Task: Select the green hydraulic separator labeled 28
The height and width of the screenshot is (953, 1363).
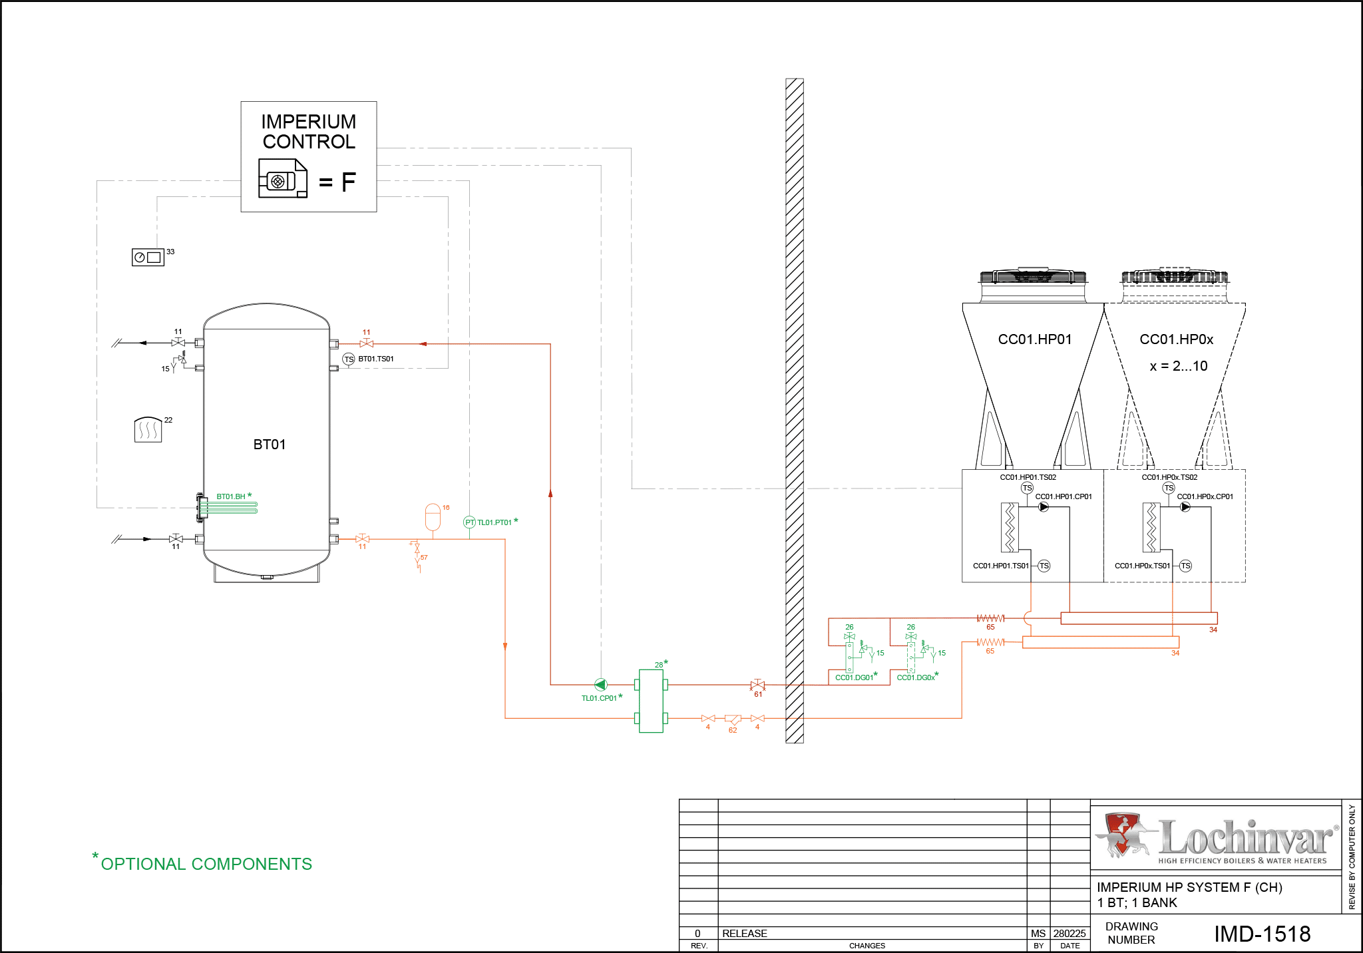Action: [651, 701]
